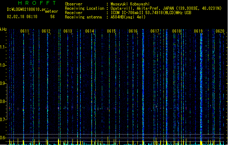Click the 0617 time marker
228x145 pixels.
[x=155, y=31]
